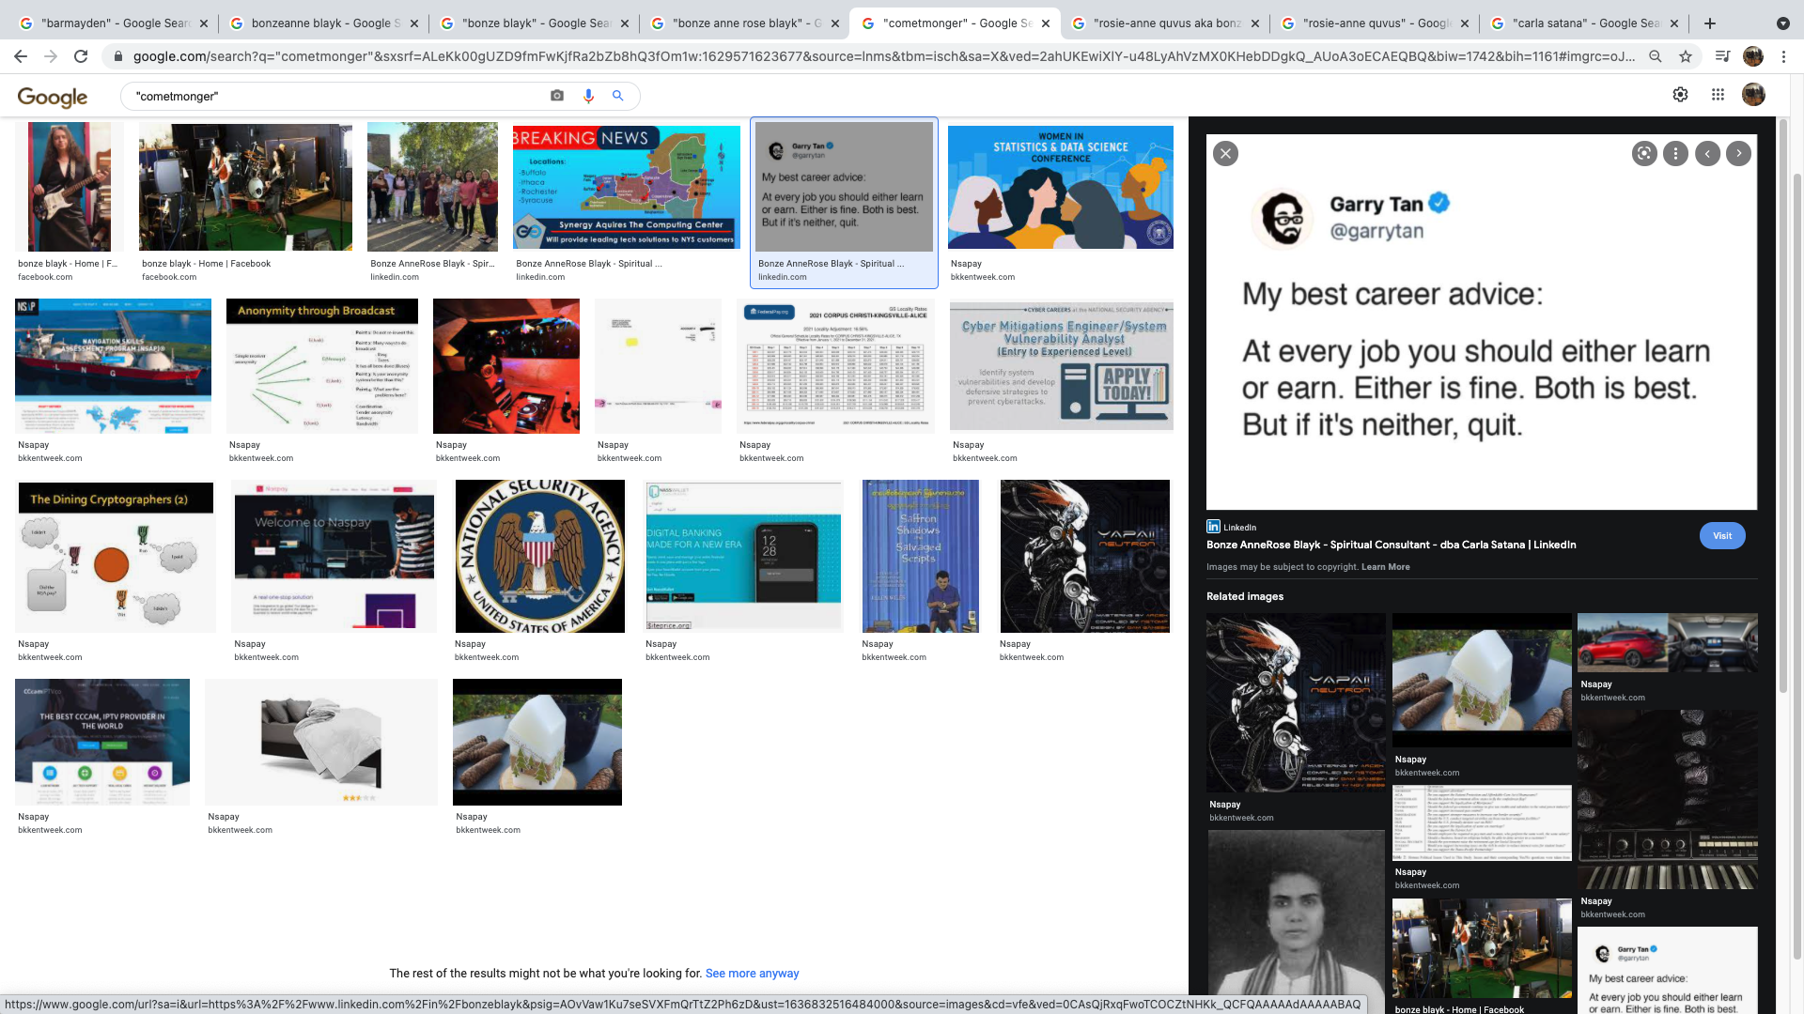Image resolution: width=1804 pixels, height=1014 pixels.
Task: Click the browser profile avatar
Action: click(1752, 56)
